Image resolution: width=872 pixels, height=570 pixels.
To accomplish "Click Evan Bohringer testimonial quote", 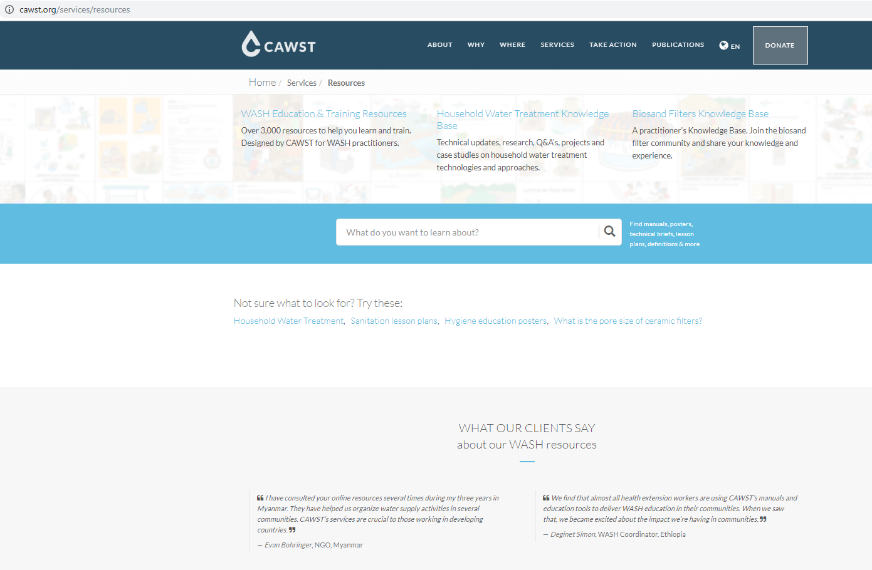I will click(x=378, y=514).
